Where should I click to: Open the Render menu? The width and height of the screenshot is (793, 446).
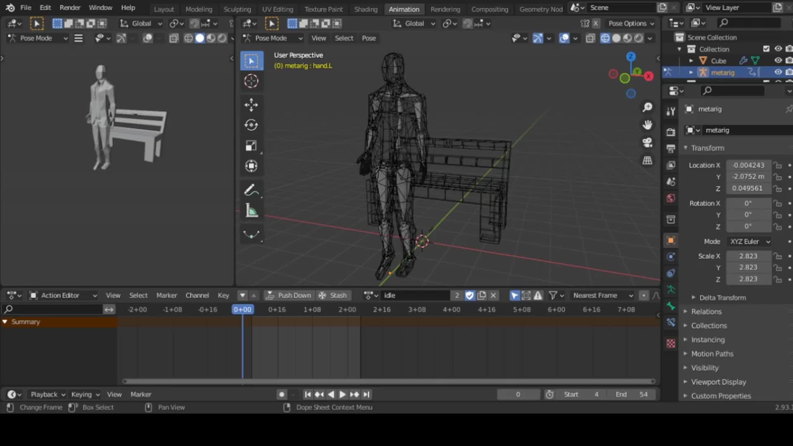(69, 7)
